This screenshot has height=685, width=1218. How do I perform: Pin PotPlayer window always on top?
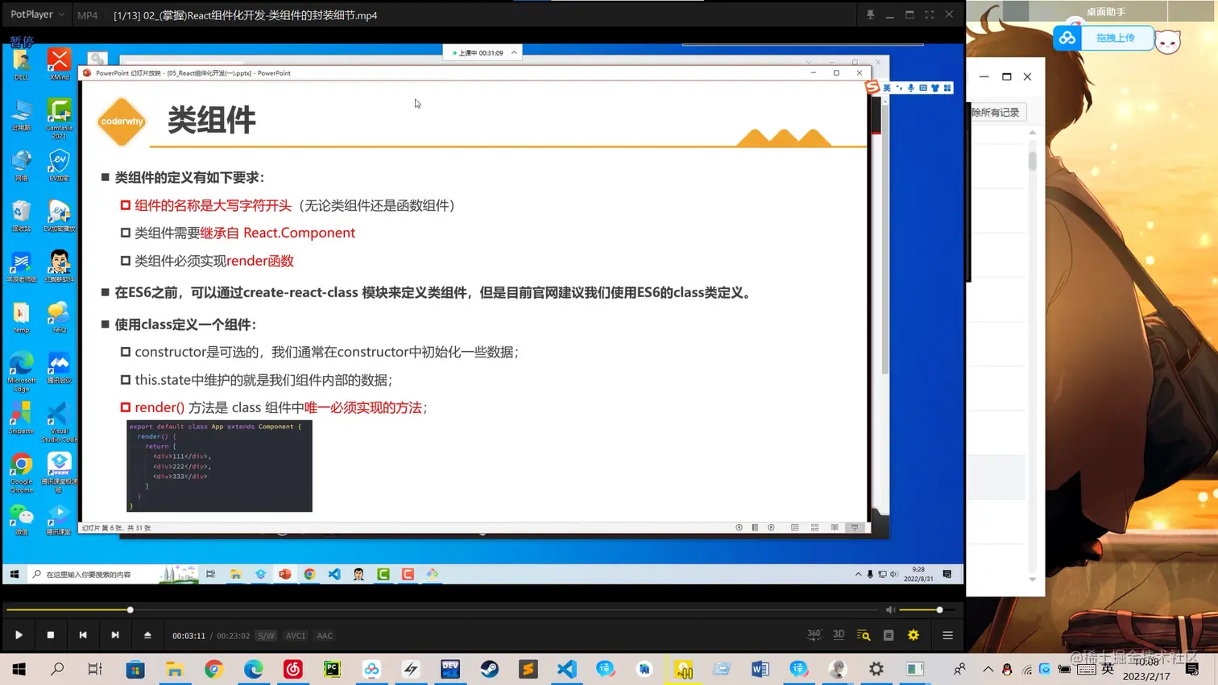(870, 14)
